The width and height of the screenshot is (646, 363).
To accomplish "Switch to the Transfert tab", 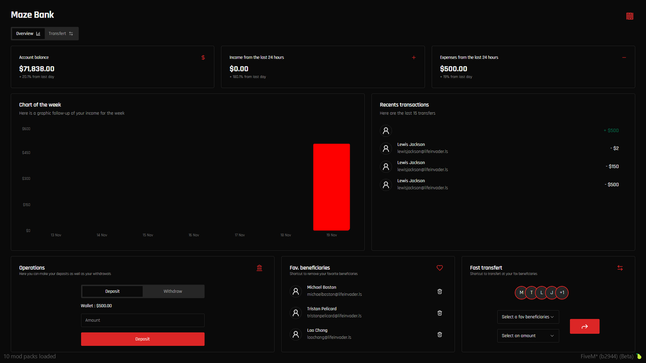I will click(x=61, y=34).
